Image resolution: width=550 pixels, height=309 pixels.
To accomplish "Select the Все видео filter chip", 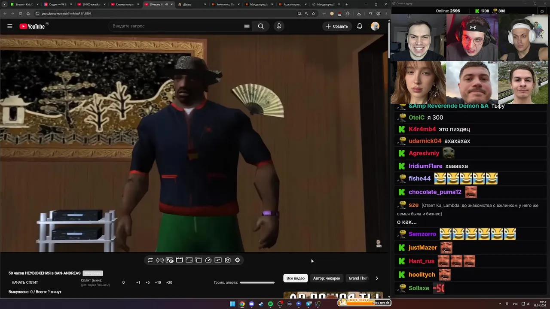I will 296,278.
